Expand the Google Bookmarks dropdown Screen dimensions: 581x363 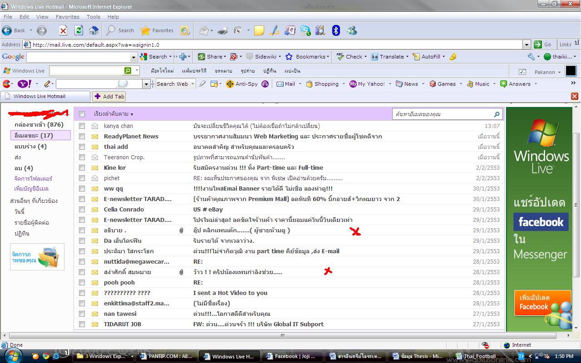[329, 57]
